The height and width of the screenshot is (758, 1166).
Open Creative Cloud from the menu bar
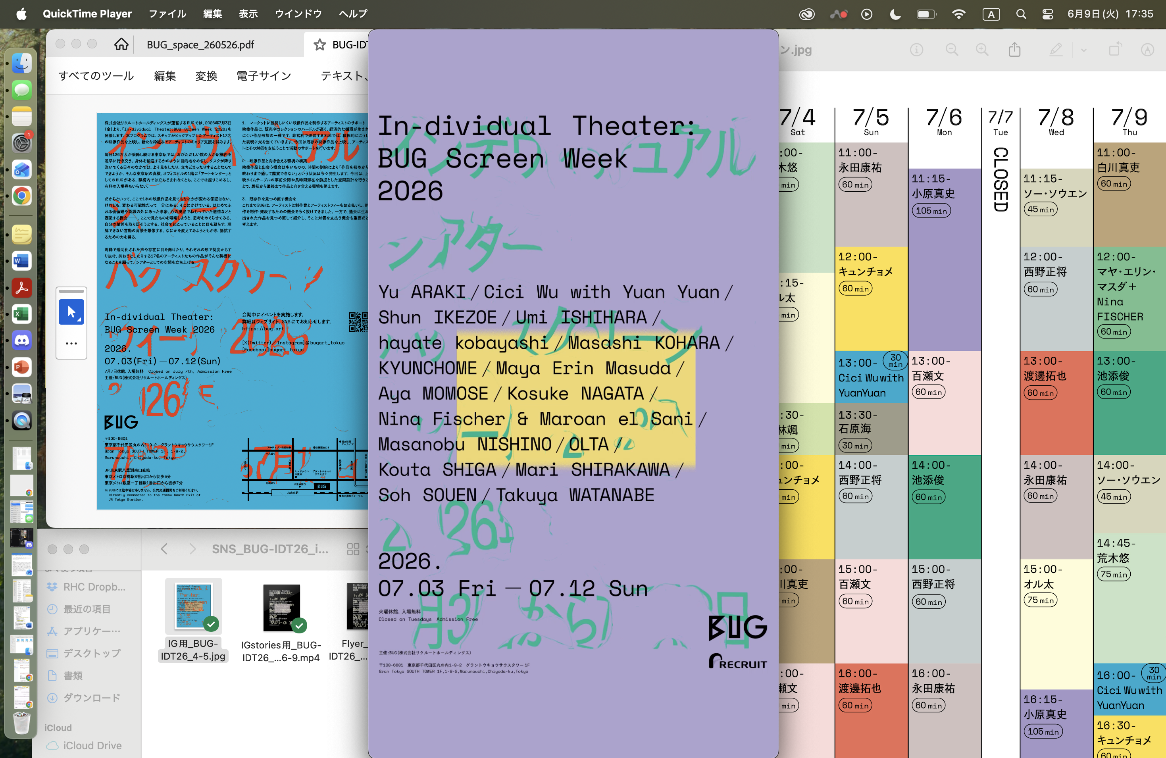pos(806,14)
